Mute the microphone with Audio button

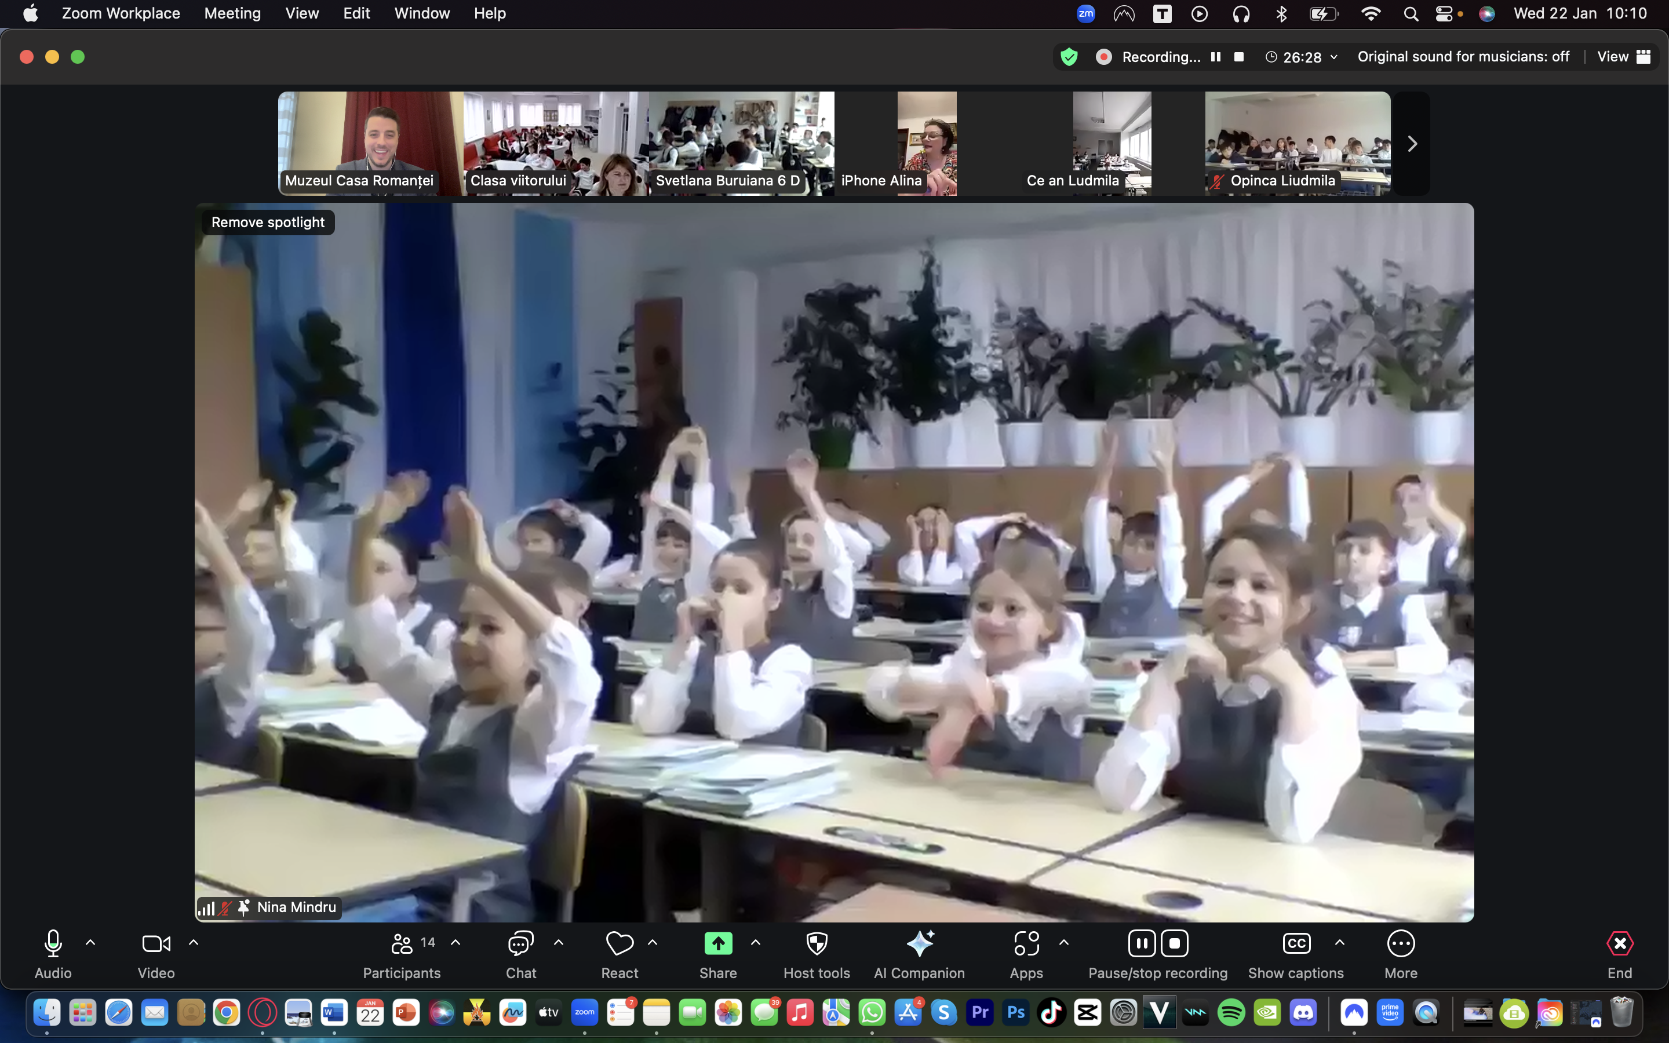click(53, 944)
